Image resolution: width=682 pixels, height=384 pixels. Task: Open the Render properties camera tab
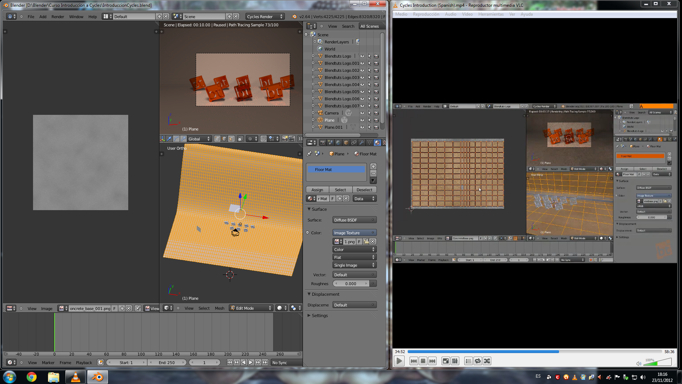coord(323,143)
